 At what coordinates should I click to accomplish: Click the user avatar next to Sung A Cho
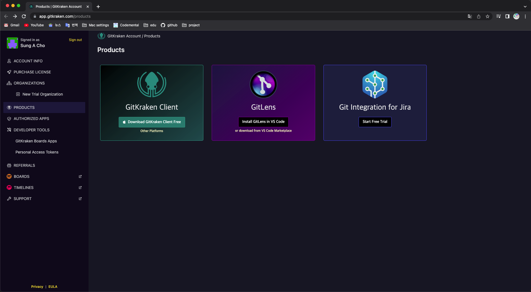coord(12,43)
